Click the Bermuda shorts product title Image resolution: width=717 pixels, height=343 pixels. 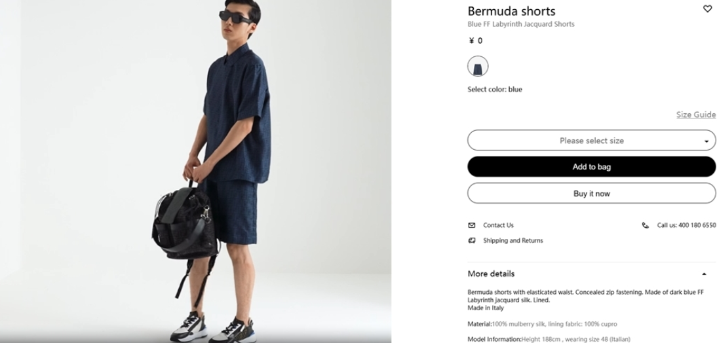(511, 11)
